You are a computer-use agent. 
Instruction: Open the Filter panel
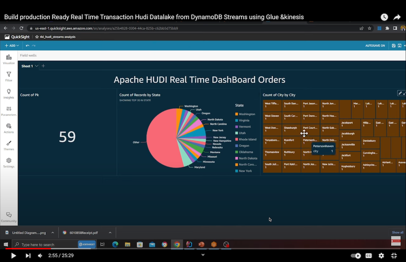(9, 76)
